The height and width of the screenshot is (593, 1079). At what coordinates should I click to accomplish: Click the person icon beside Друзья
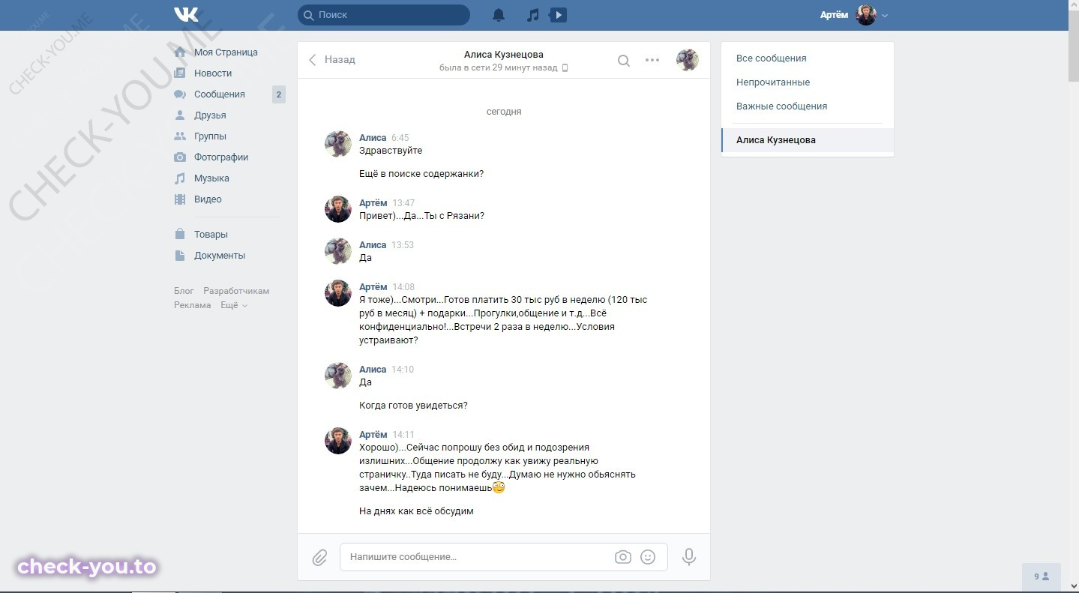click(180, 115)
